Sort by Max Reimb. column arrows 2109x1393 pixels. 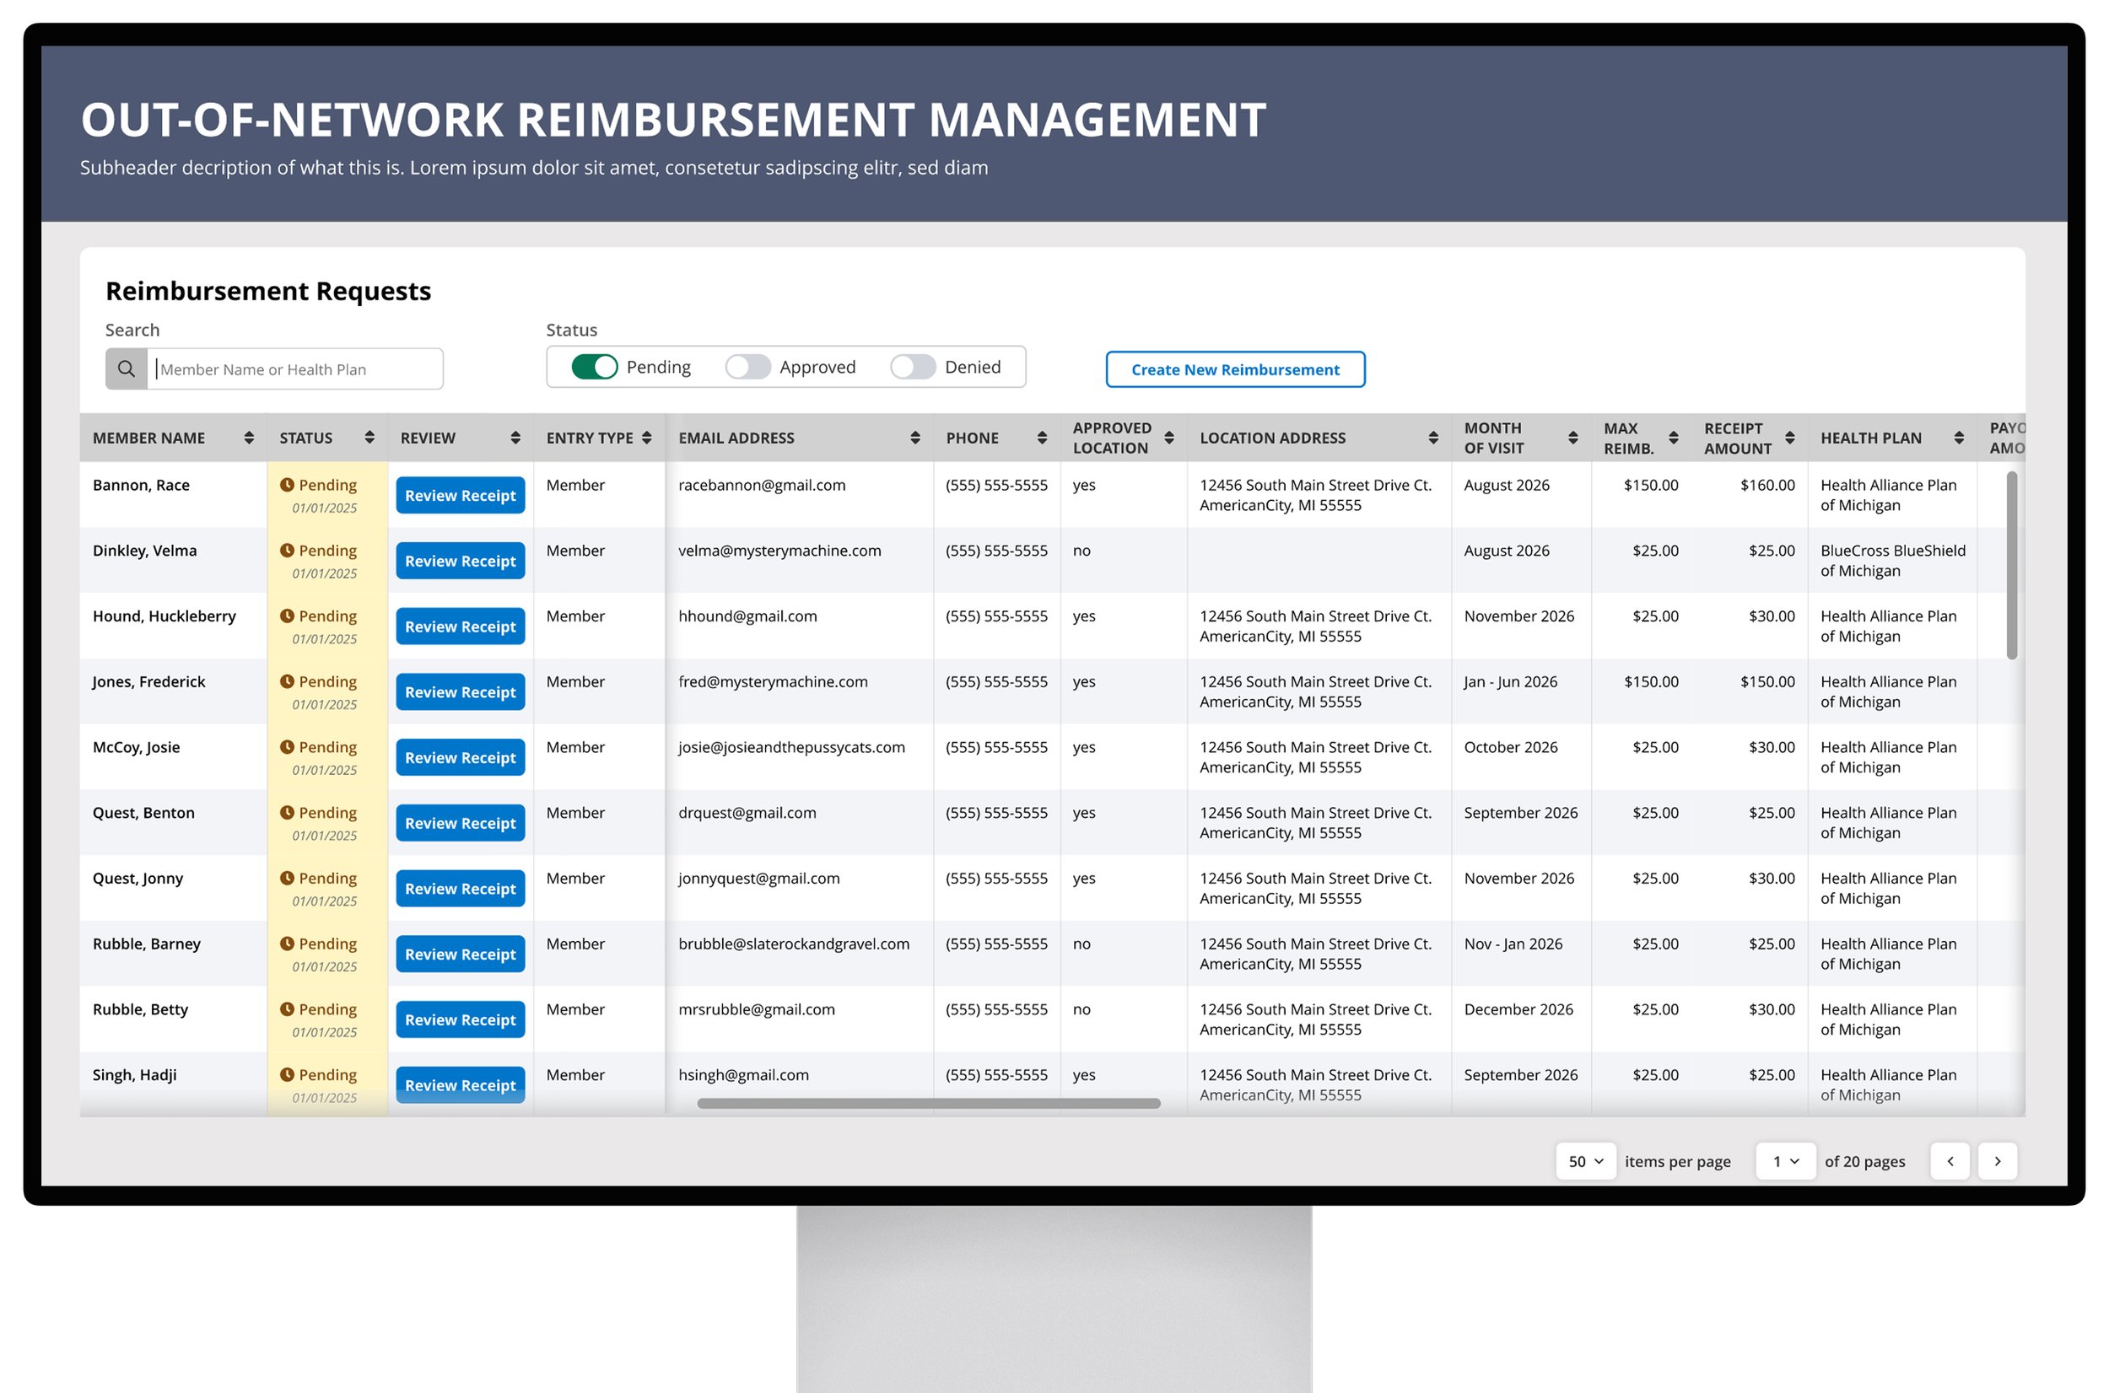point(1674,438)
